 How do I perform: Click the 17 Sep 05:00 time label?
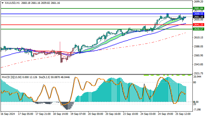(25, 114)
